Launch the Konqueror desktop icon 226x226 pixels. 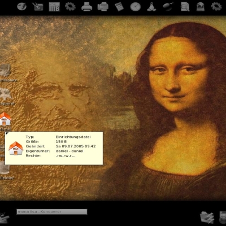point(6,94)
